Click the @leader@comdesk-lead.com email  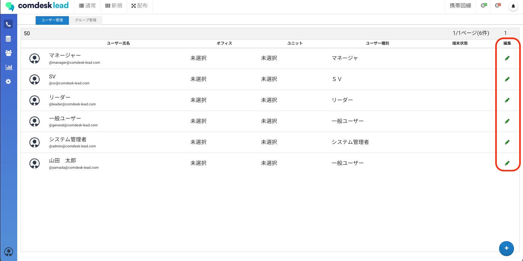pos(72,104)
